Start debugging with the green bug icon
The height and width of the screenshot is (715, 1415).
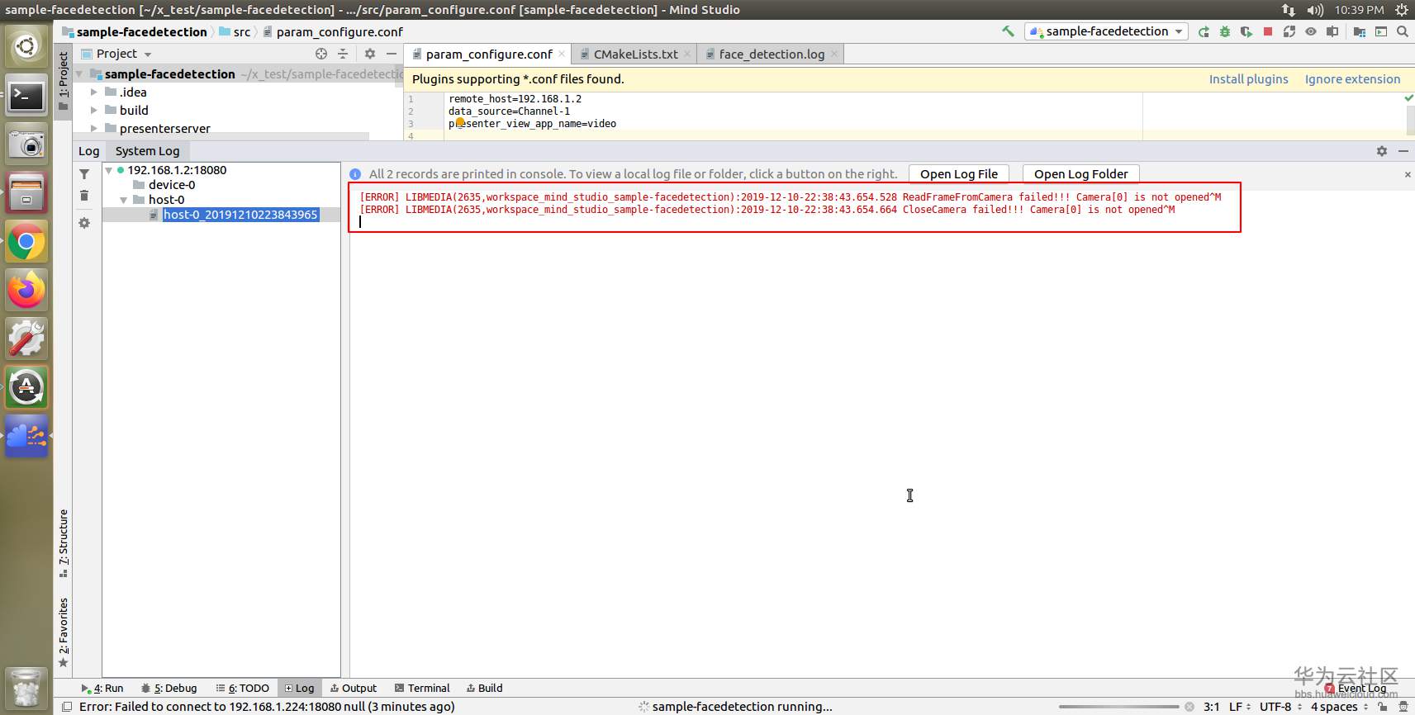pyautogui.click(x=1225, y=31)
